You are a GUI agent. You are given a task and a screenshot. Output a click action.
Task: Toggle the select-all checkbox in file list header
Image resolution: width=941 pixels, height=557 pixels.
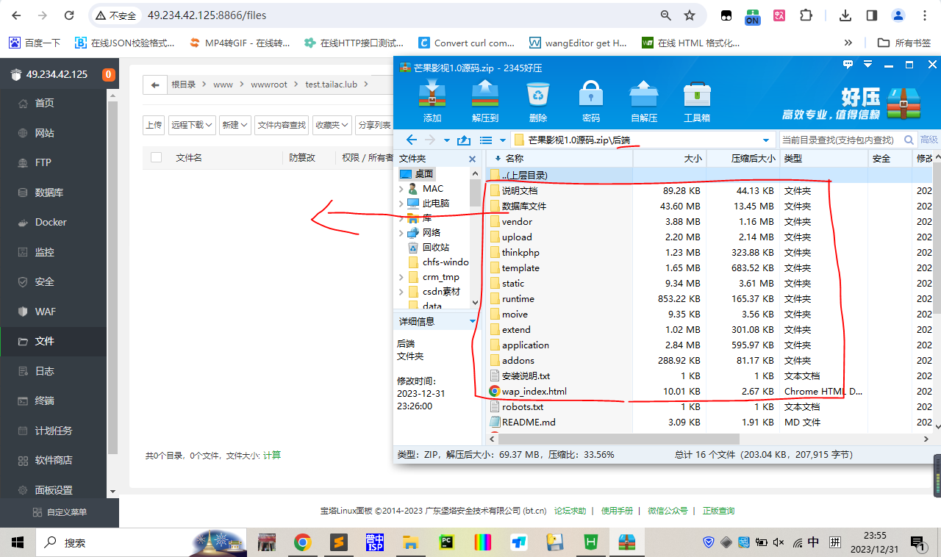[x=156, y=157]
